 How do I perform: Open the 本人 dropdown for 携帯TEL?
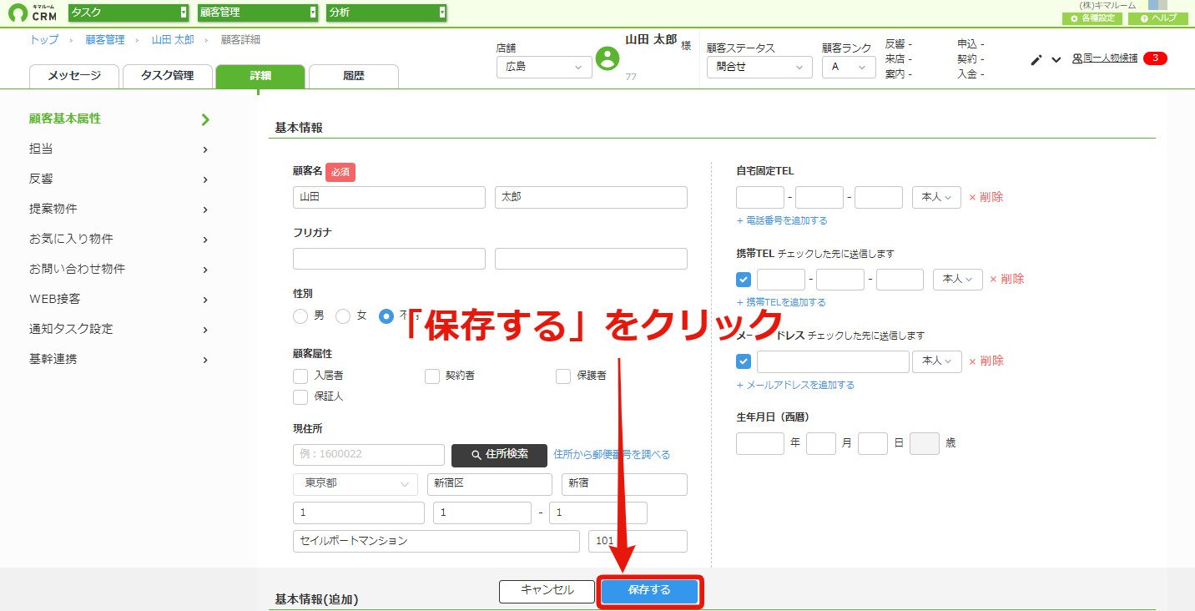(957, 279)
